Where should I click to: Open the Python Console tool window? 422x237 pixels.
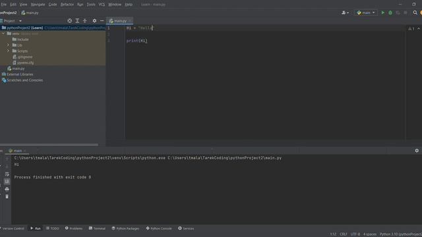159,228
